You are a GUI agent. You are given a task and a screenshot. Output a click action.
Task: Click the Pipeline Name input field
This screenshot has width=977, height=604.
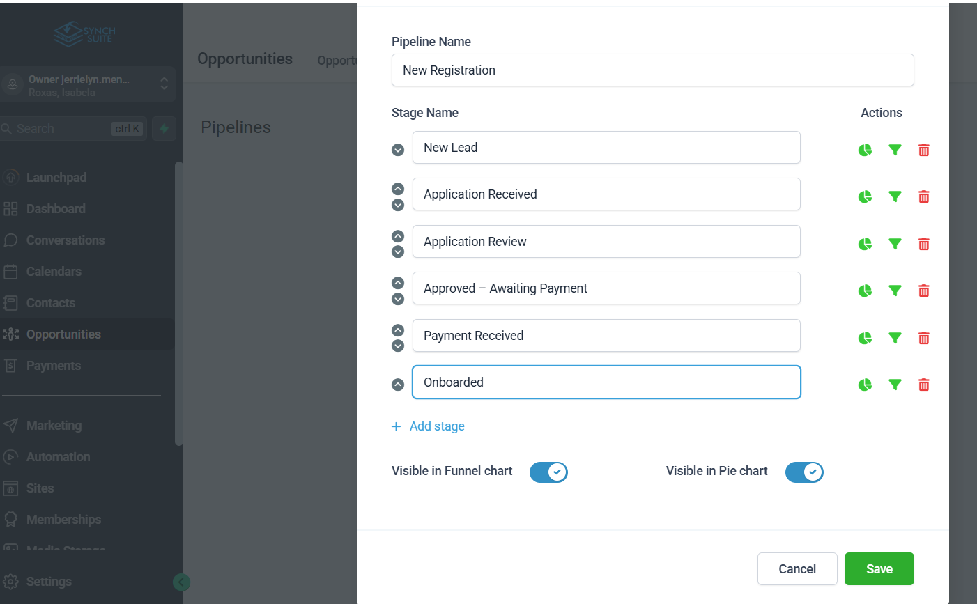tap(652, 70)
